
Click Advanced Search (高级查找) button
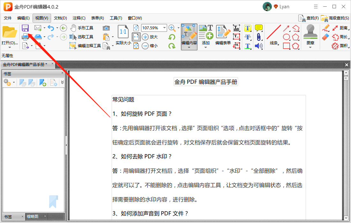335,18
